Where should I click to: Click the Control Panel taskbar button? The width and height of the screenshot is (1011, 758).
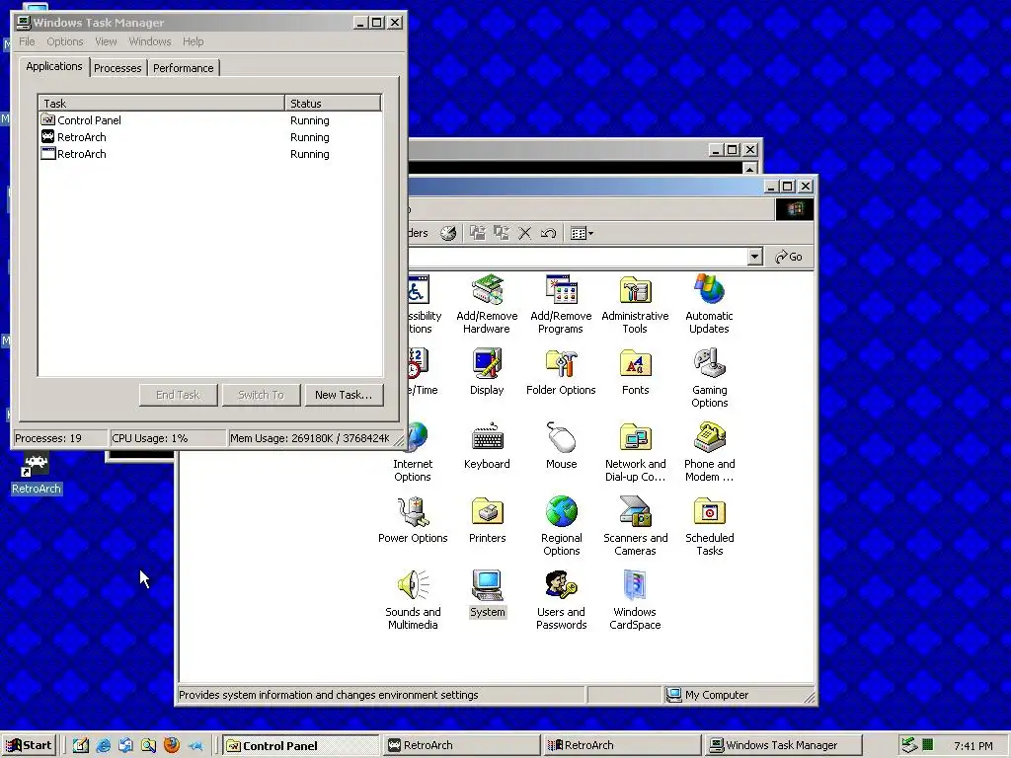301,745
